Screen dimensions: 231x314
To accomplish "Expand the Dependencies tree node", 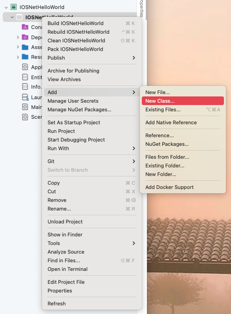I will tap(18, 37).
